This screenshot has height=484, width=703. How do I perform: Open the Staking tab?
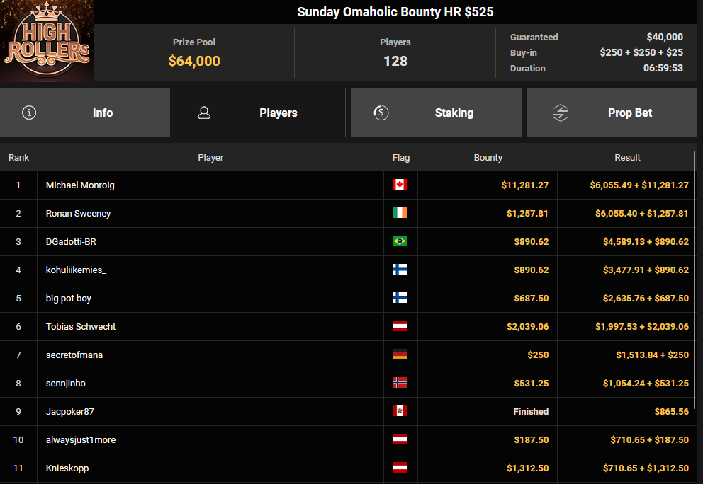tap(437, 113)
